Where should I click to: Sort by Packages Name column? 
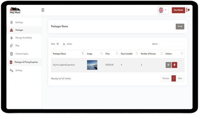click(x=68, y=54)
